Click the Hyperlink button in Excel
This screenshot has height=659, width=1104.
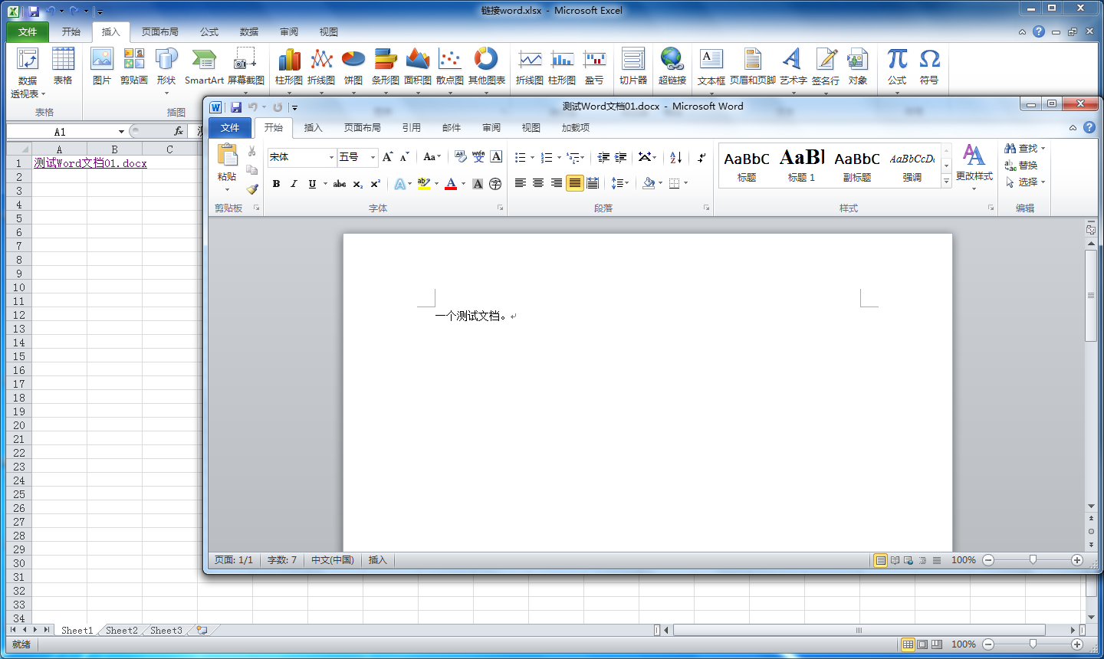point(672,67)
